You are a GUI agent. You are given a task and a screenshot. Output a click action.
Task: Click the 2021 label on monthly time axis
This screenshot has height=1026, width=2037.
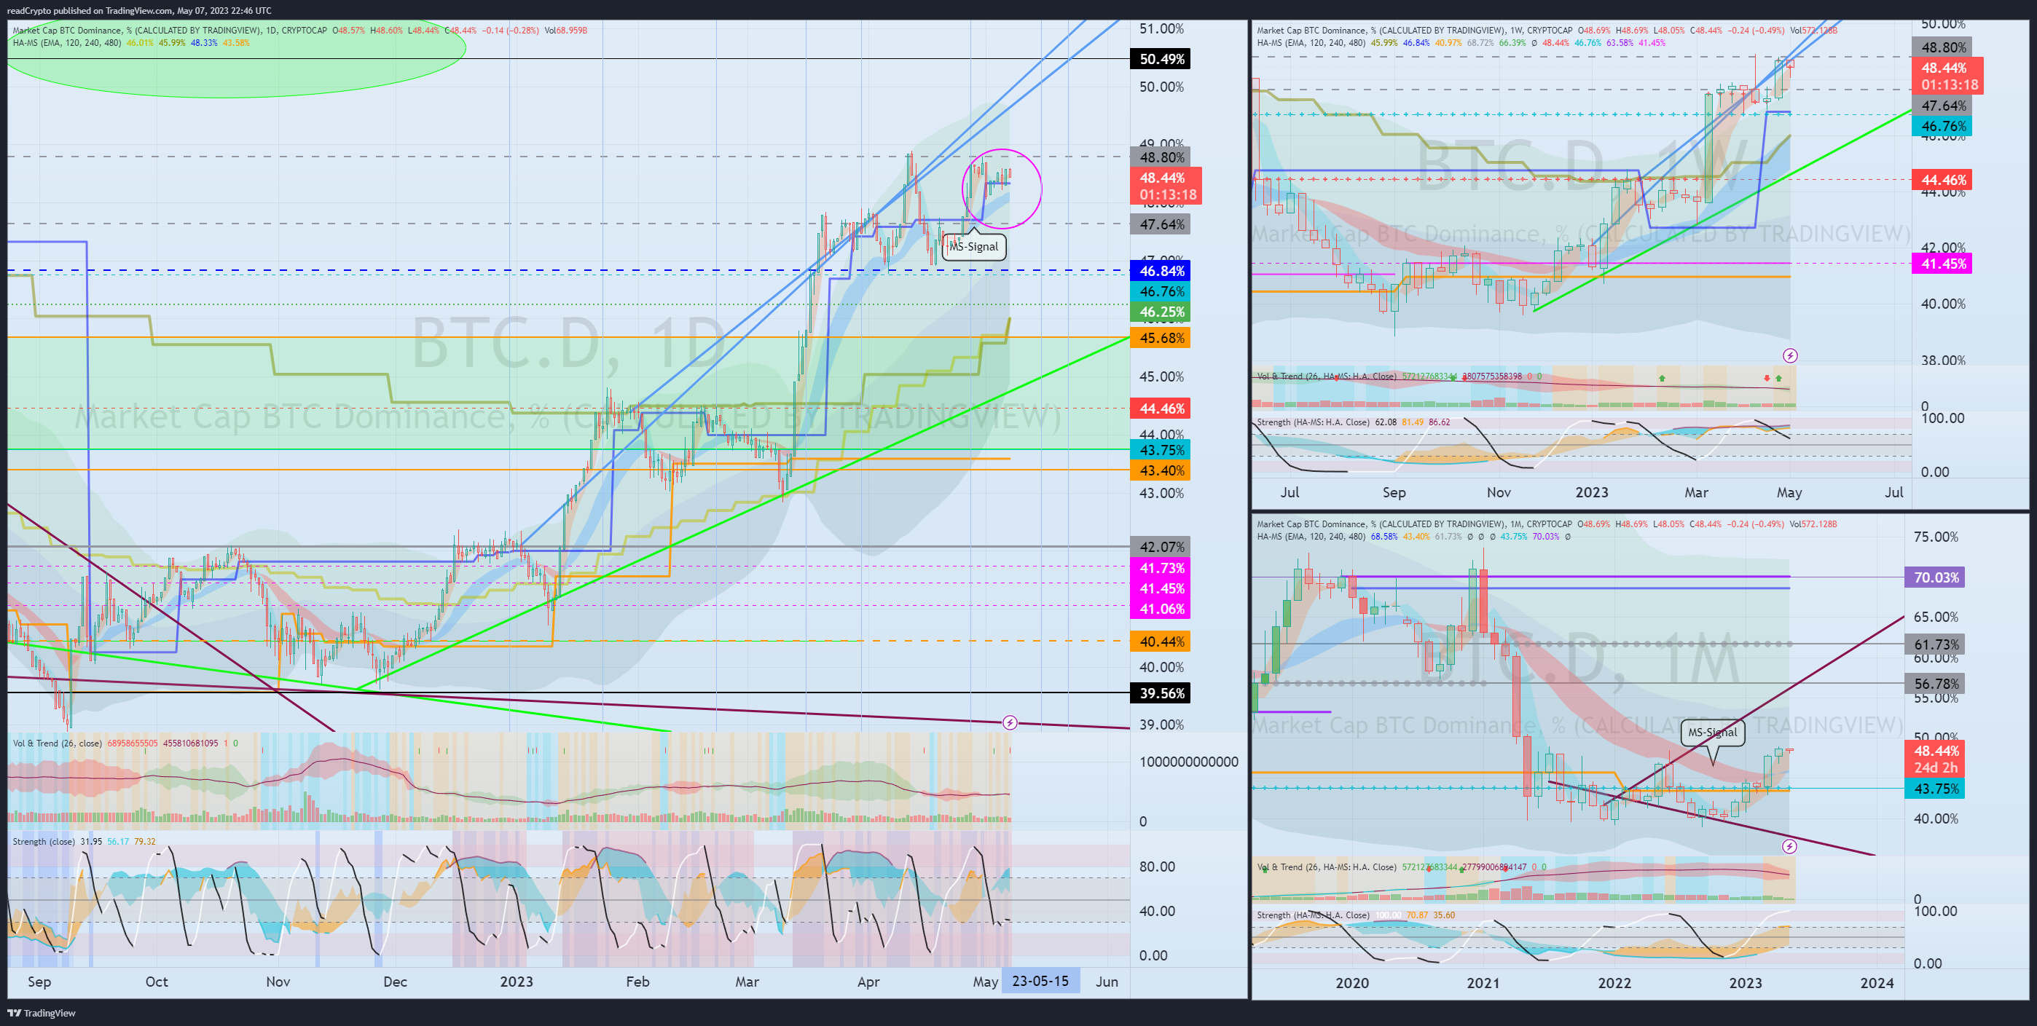tap(1483, 982)
